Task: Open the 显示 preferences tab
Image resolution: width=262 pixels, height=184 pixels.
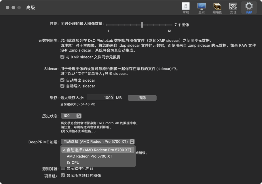Action: [x=202, y=8]
